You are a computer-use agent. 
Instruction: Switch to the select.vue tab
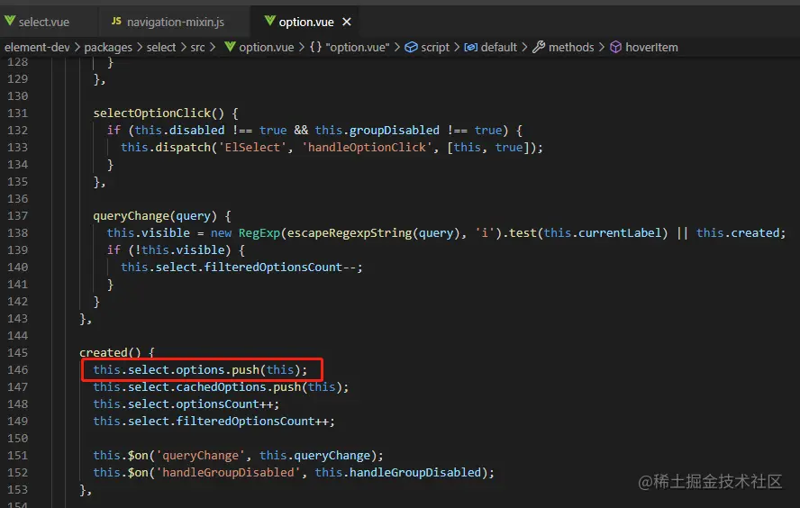point(44,22)
